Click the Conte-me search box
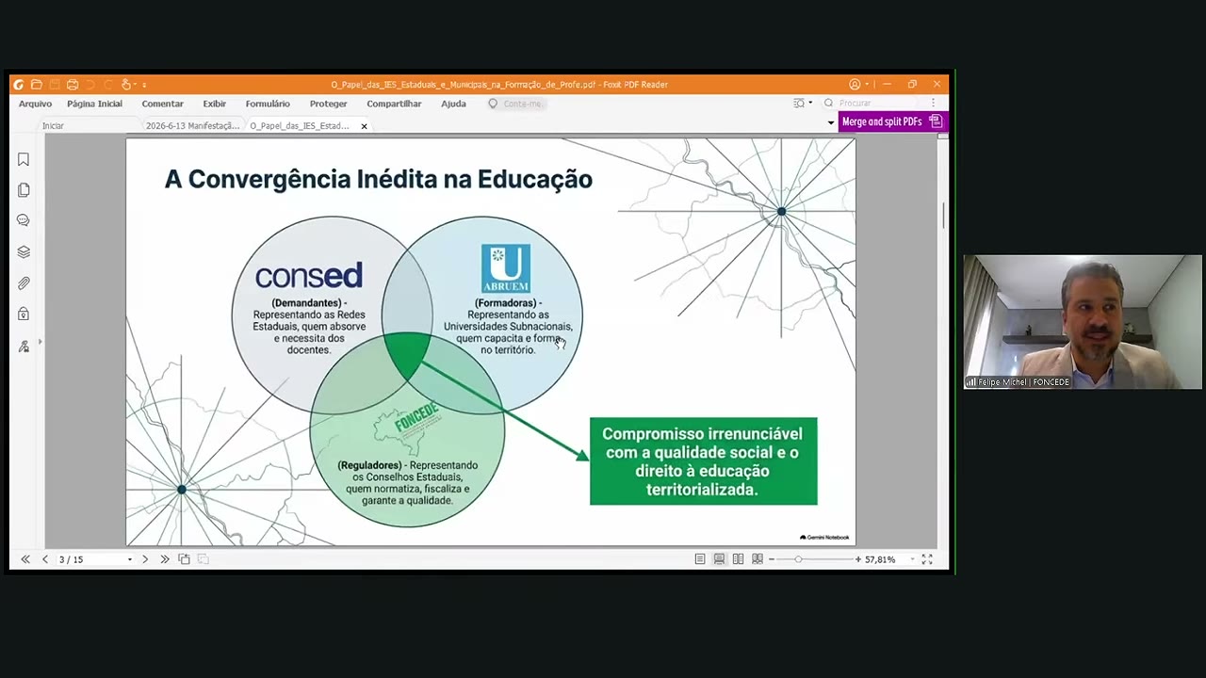Image resolution: width=1206 pixels, height=678 pixels. tap(516, 104)
